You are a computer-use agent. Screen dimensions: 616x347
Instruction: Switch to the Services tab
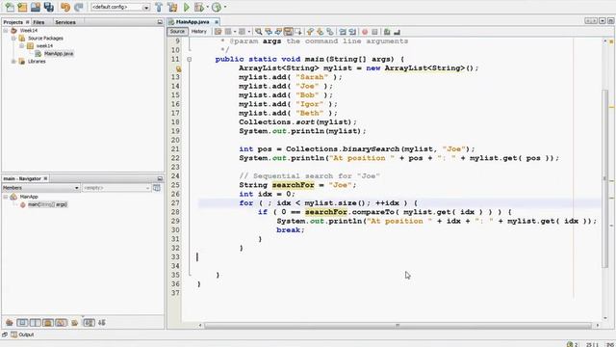click(65, 22)
